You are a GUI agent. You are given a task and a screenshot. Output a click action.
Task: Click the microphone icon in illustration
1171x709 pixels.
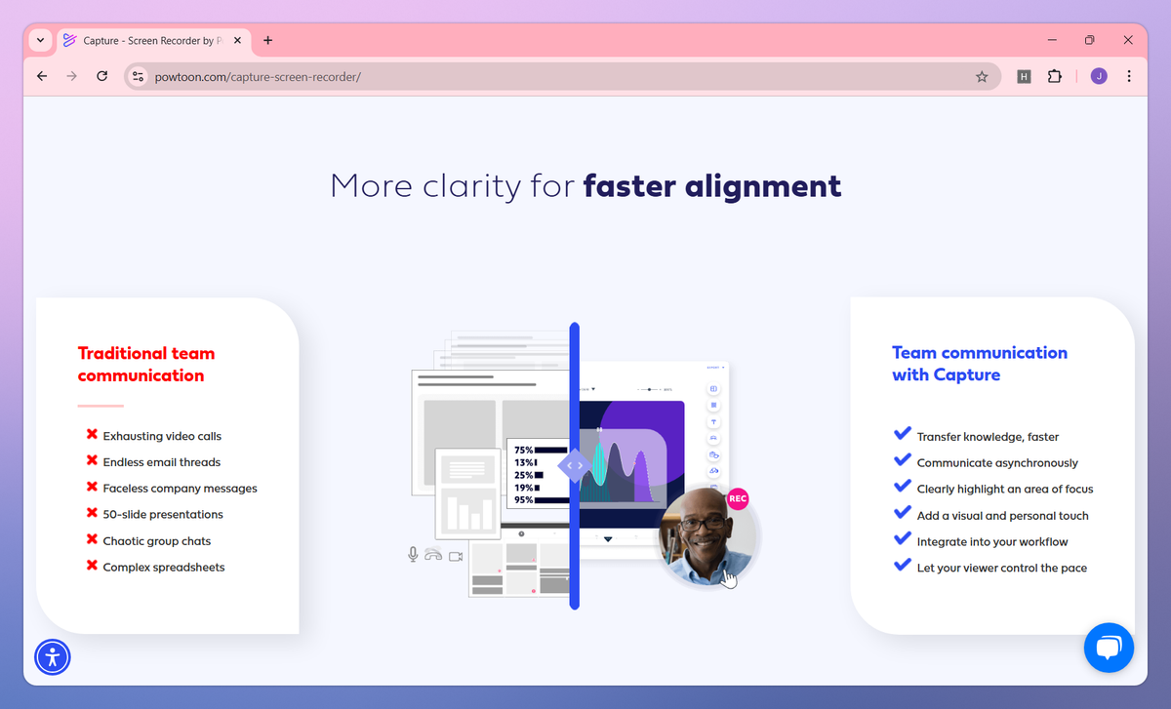(413, 554)
